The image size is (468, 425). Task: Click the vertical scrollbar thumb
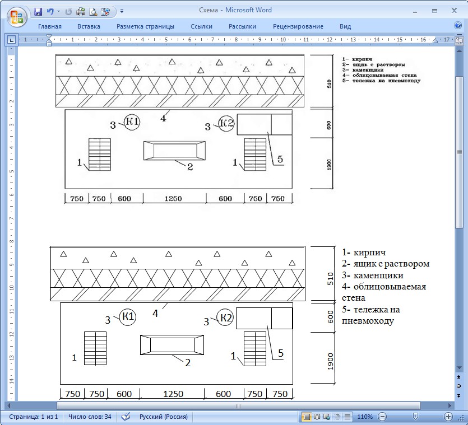459,152
